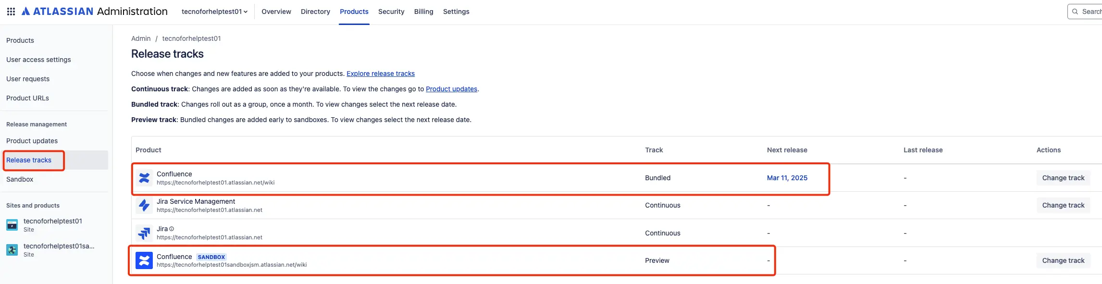Click the sandboxjsm.atlassian.net/wiki URL text
The image size is (1102, 284).
(232, 265)
